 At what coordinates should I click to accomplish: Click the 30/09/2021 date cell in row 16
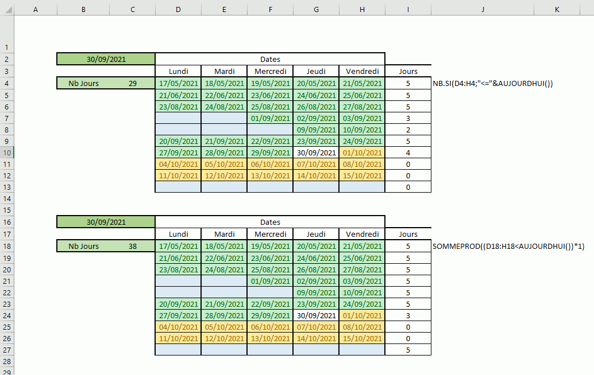106,222
